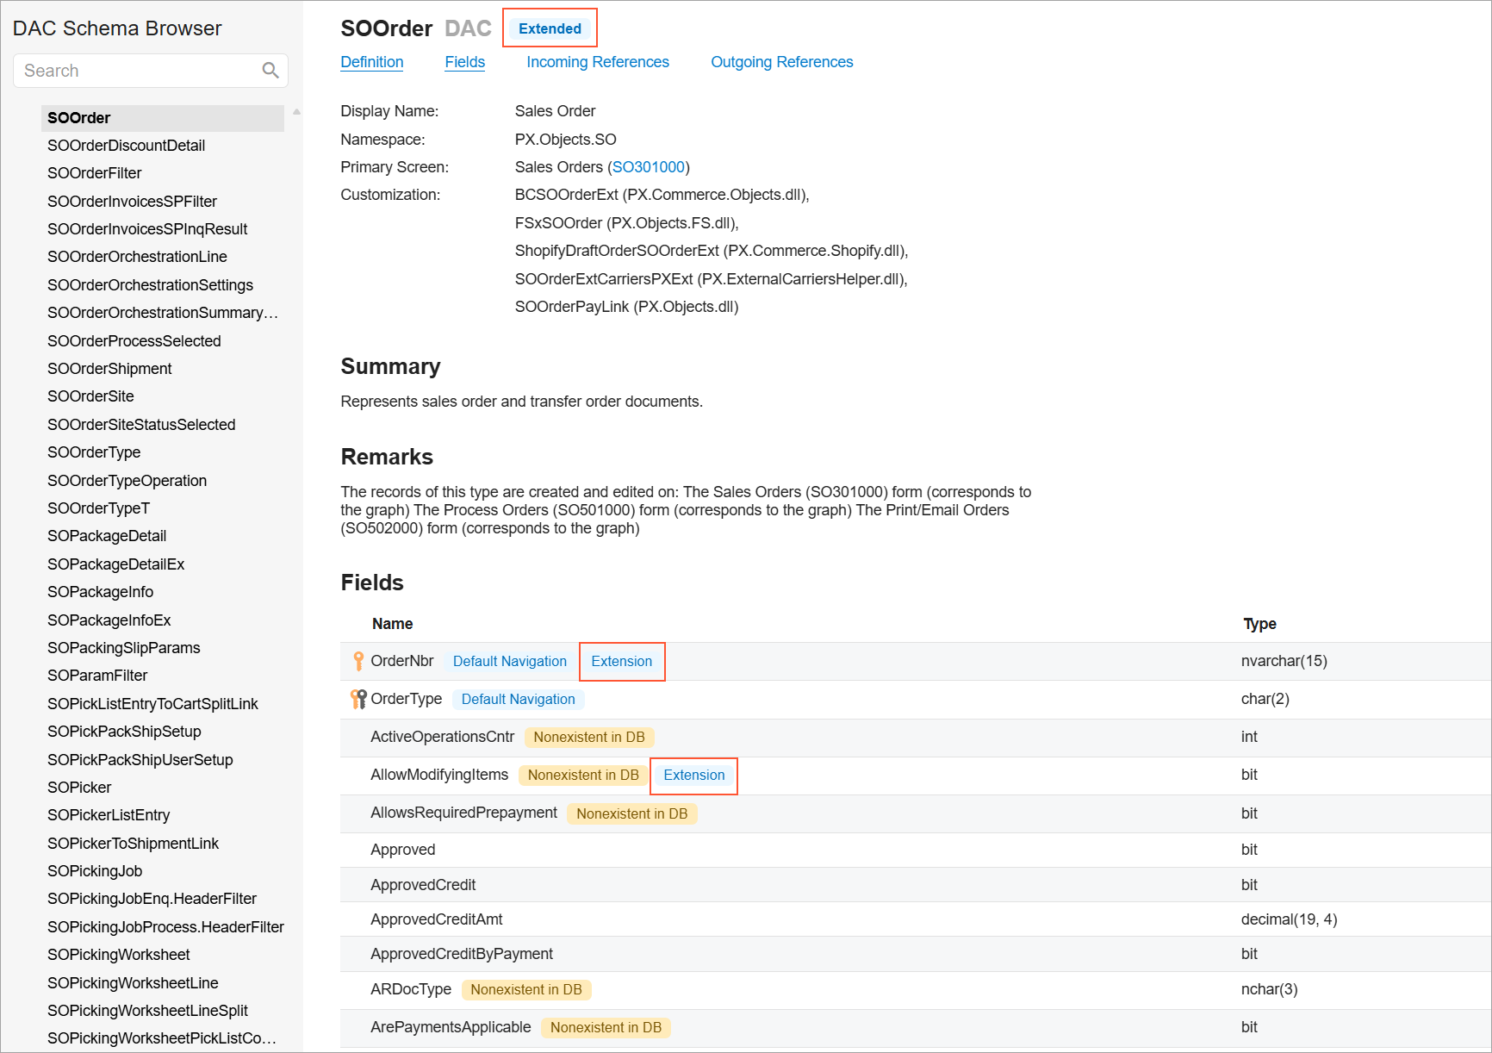
Task: Open SOOrderFilter in the sidebar
Action: 95,173
